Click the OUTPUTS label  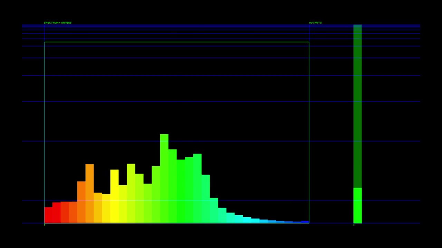[315, 23]
